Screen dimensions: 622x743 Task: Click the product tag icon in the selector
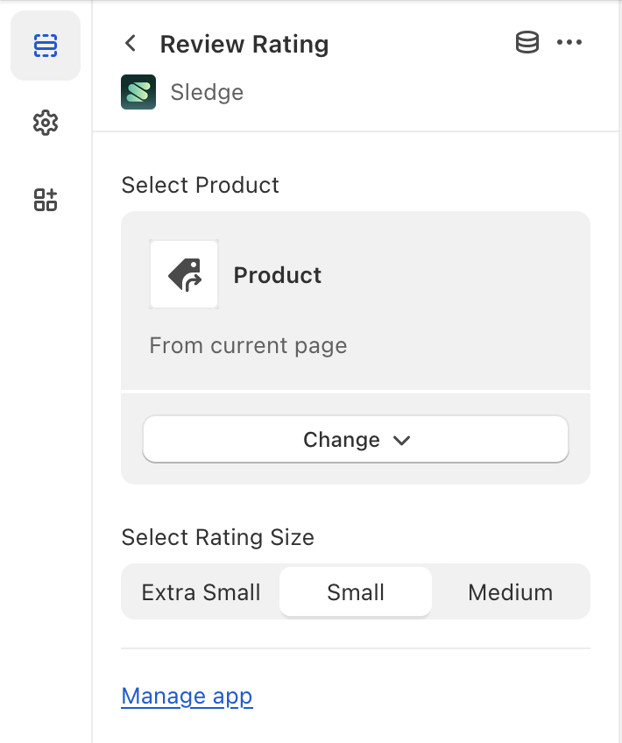(x=184, y=274)
